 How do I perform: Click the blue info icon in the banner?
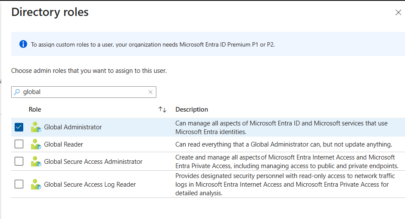point(23,44)
